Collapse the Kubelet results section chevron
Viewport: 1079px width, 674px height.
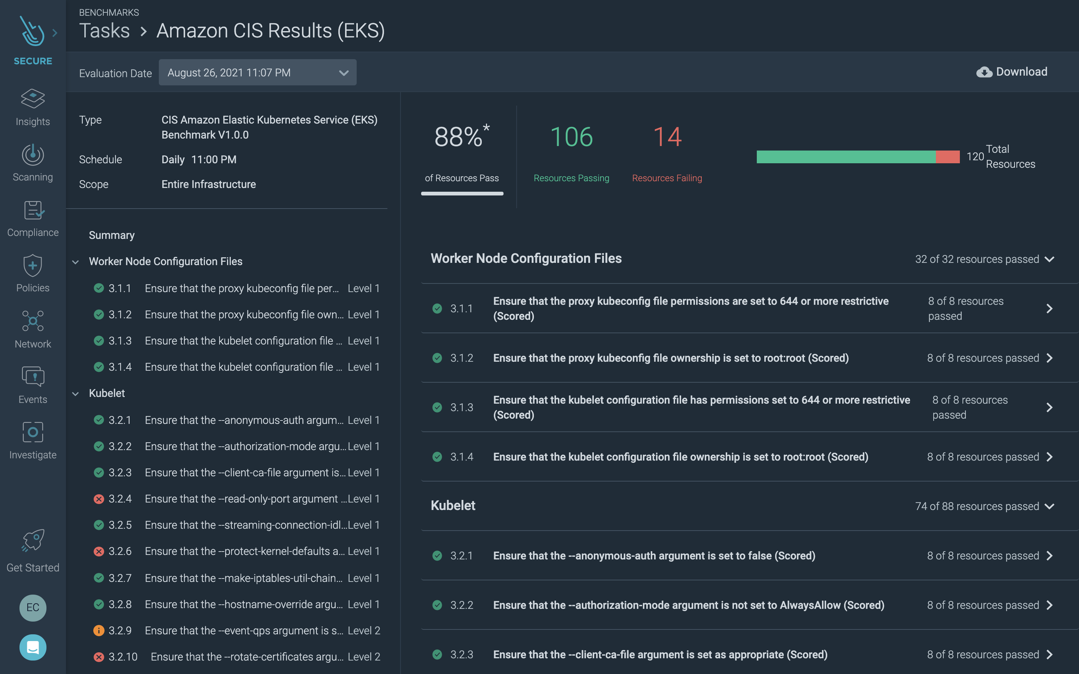(x=1050, y=506)
